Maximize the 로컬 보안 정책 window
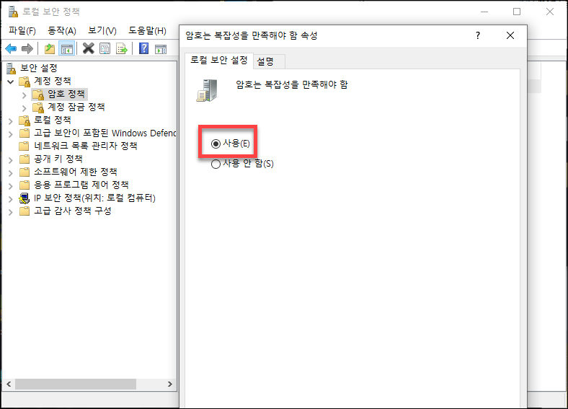Viewport: 568px width, 409px height. coord(517,12)
